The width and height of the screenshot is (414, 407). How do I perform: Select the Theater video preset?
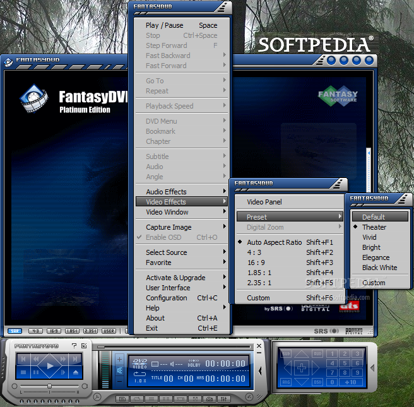(374, 227)
